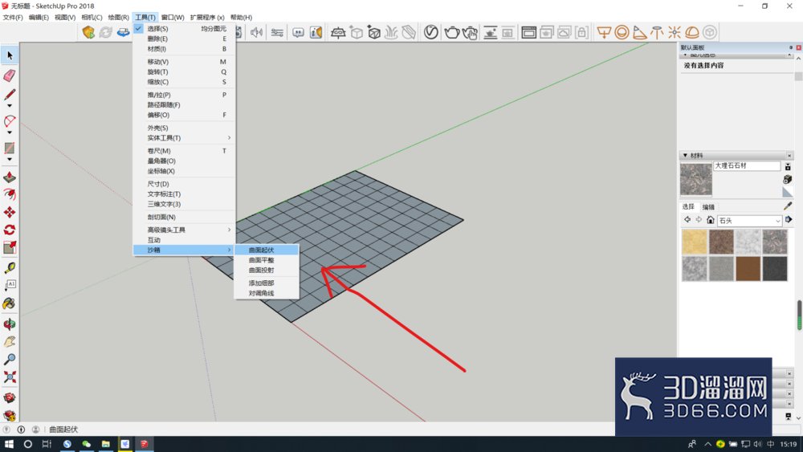Open the Zoom magnifier tool

(9, 360)
